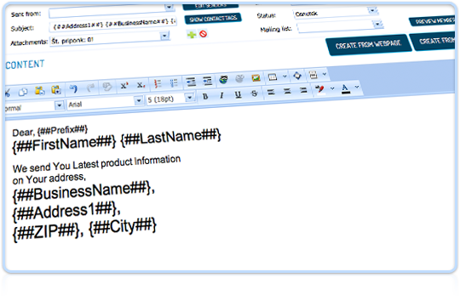
Task: Insert a numbered list
Action: pyautogui.click(x=158, y=84)
